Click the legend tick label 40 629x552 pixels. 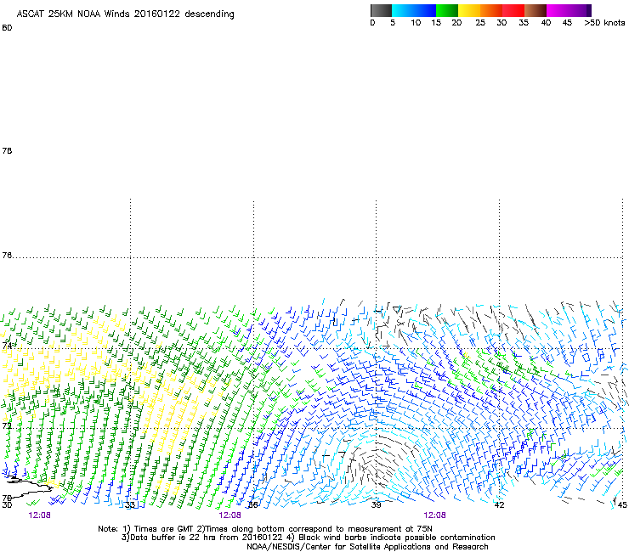click(x=546, y=23)
